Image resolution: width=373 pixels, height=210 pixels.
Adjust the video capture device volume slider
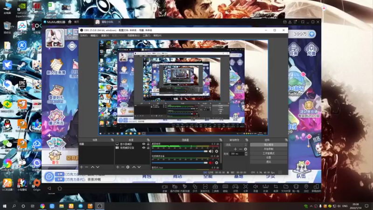(x=180, y=163)
